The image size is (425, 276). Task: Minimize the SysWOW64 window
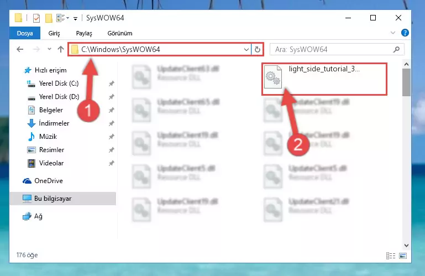click(x=348, y=18)
